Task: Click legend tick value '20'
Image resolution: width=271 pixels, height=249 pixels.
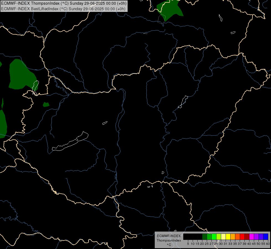Action: pyautogui.click(x=202, y=244)
